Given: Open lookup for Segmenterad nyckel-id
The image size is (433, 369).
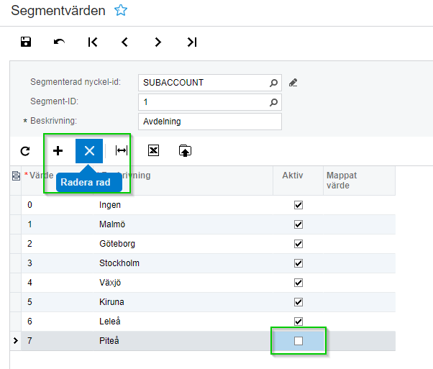Looking at the screenshot, I should [x=273, y=83].
